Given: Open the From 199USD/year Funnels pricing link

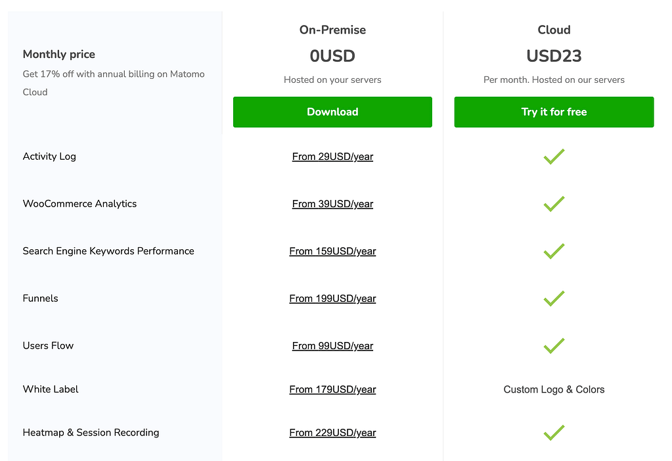Looking at the screenshot, I should (x=332, y=299).
